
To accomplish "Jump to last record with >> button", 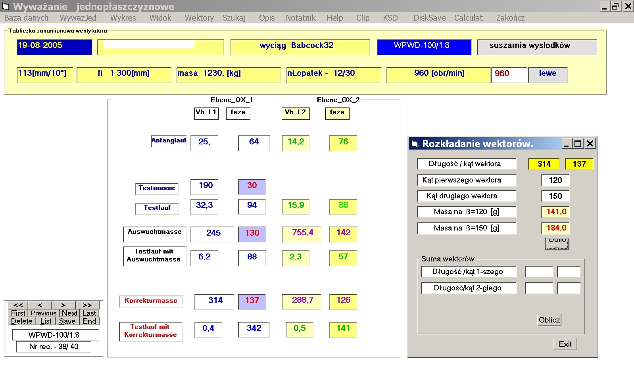I will click(x=87, y=305).
